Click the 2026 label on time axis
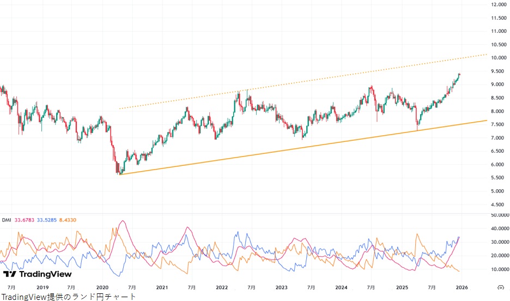Viewport: 510px width, 301px height. (x=461, y=287)
